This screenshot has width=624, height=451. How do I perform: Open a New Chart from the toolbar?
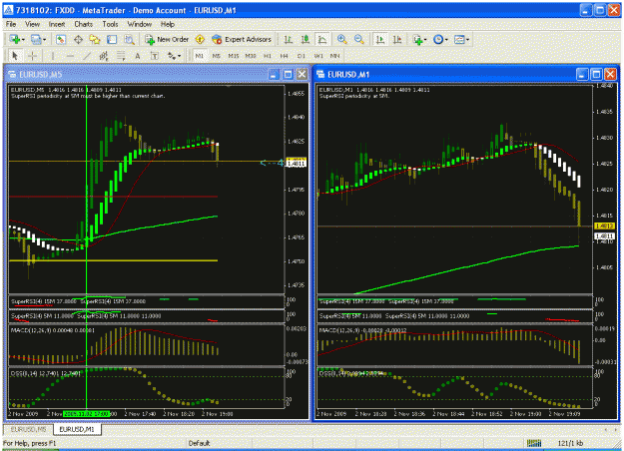[x=17, y=39]
